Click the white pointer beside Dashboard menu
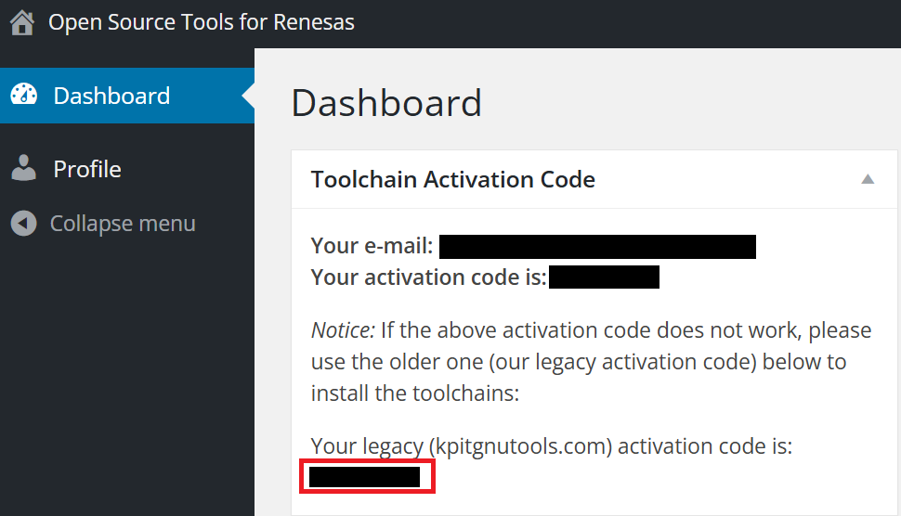Screen dimensions: 901x516 (x=248, y=96)
